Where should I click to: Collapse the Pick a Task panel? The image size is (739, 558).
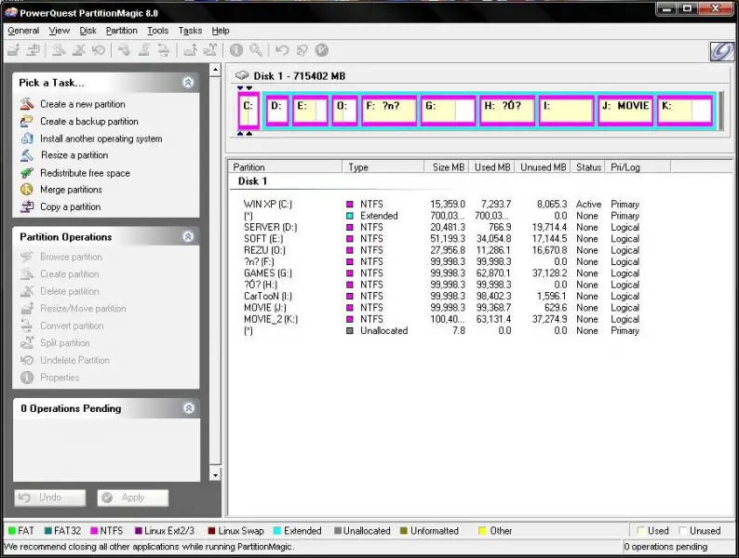pyautogui.click(x=188, y=83)
